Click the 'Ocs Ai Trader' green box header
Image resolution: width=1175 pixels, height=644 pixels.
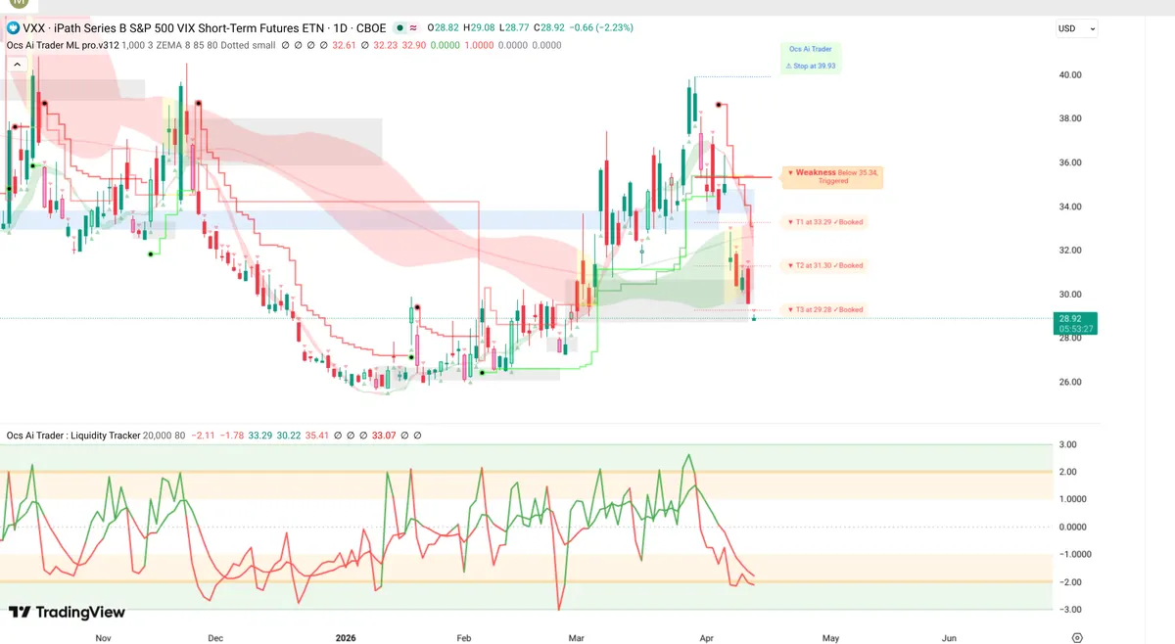click(811, 48)
